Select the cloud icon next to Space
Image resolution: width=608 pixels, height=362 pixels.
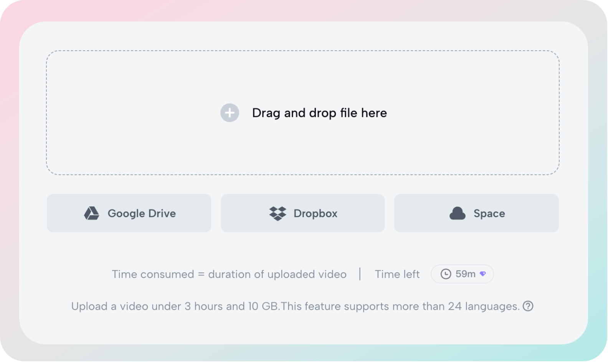(x=458, y=213)
